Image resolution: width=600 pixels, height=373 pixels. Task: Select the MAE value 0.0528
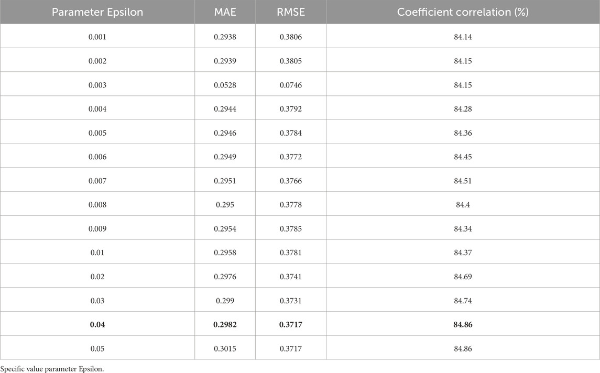pos(225,85)
